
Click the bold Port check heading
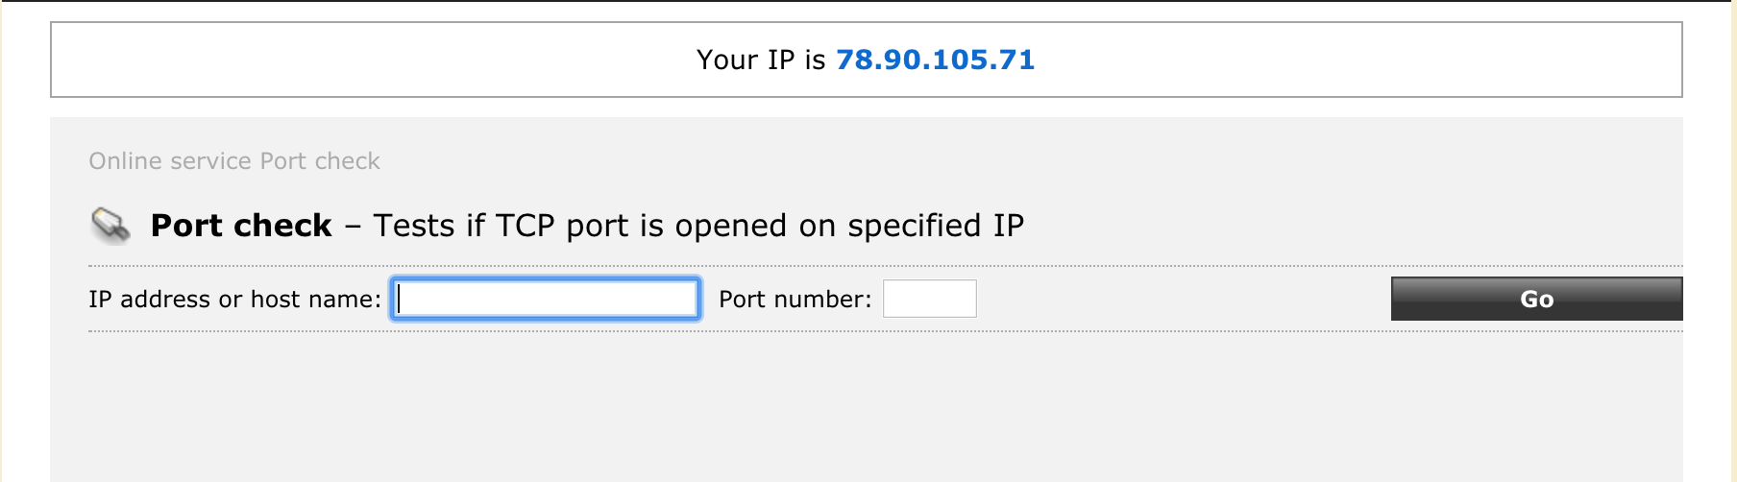pos(241,226)
